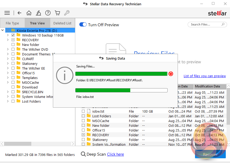Image resolution: width=230 pixels, height=163 pixels.
Task: Click the iobw.tst file icon
Action: [x=89, y=111]
